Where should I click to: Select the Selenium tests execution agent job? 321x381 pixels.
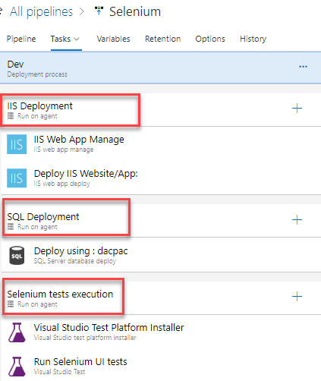tap(160, 298)
